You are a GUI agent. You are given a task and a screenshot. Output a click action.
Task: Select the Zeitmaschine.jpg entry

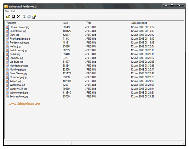click(19, 96)
